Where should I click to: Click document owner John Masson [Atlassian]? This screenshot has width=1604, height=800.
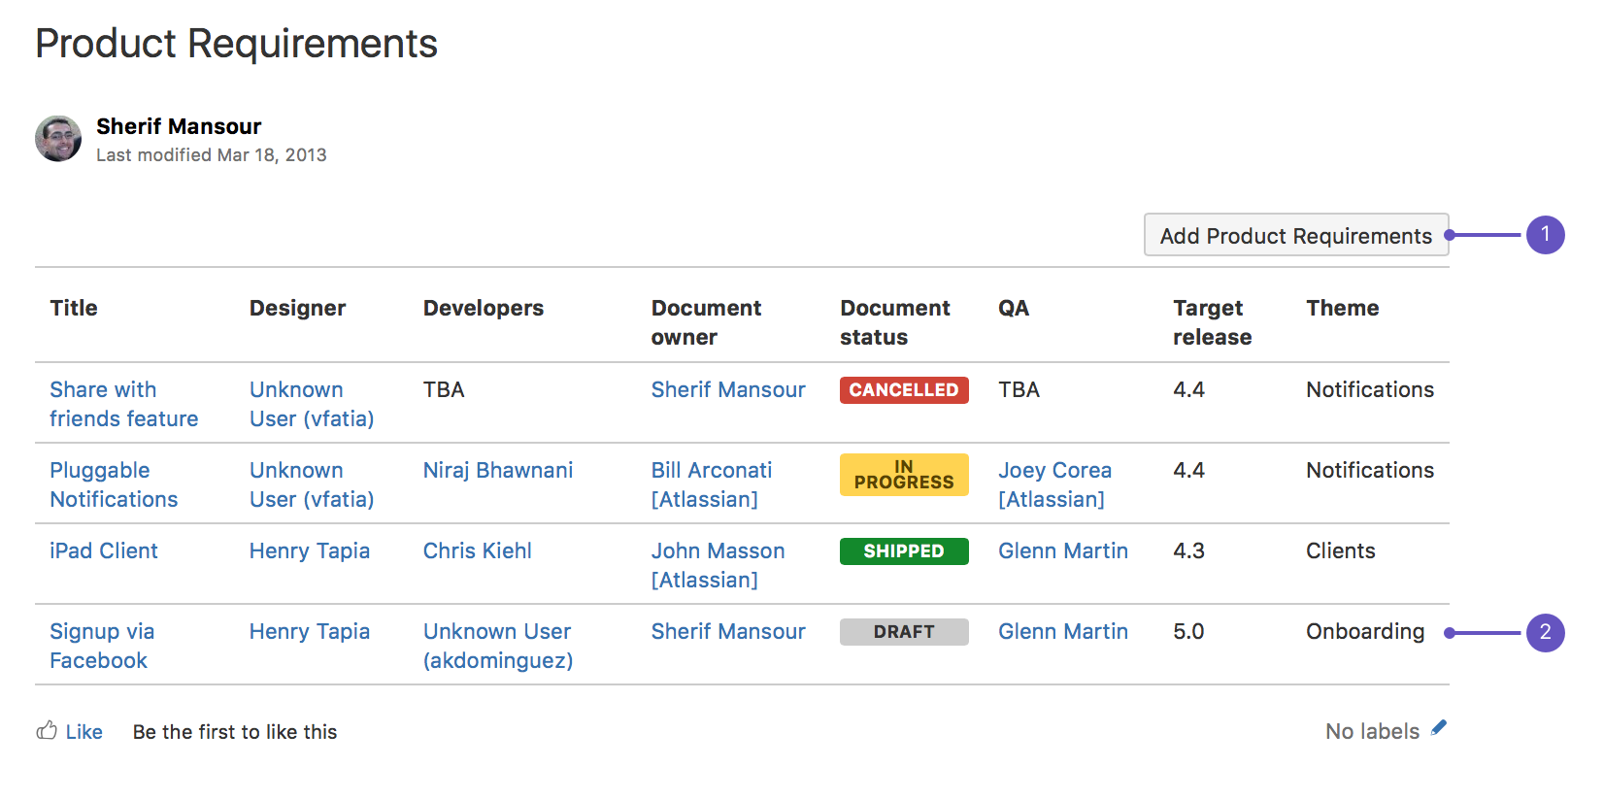tap(718, 565)
